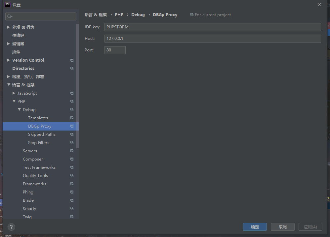330x237 pixels.
Task: Click project-level icon beside Directories
Action: pyautogui.click(x=72, y=68)
